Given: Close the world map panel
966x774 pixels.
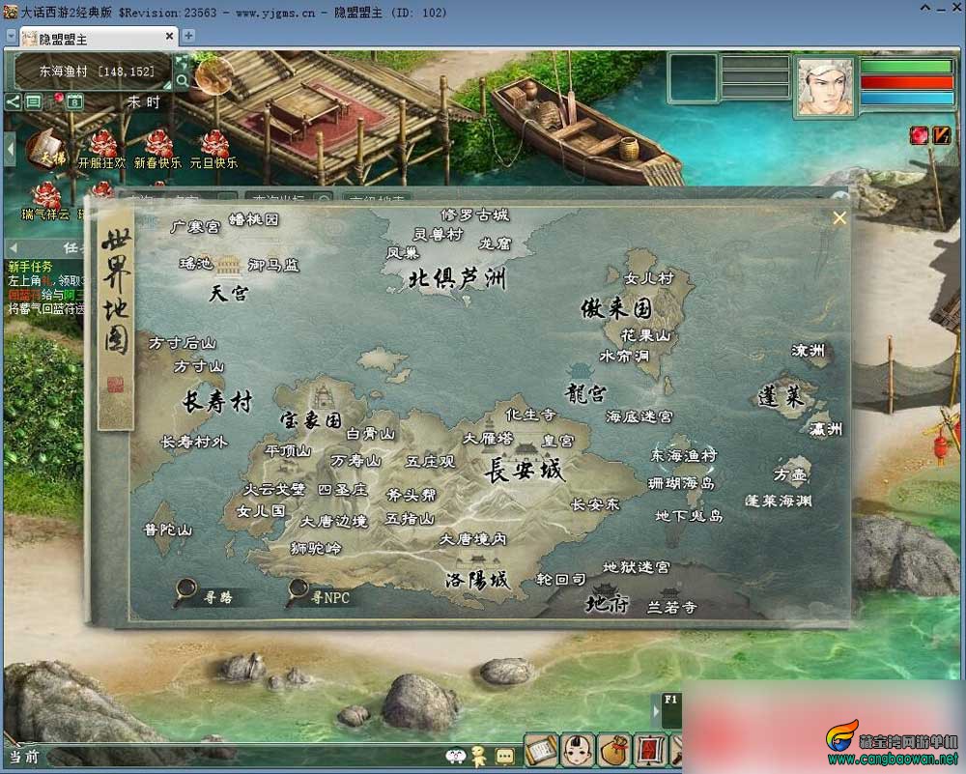Looking at the screenshot, I should point(839,217).
